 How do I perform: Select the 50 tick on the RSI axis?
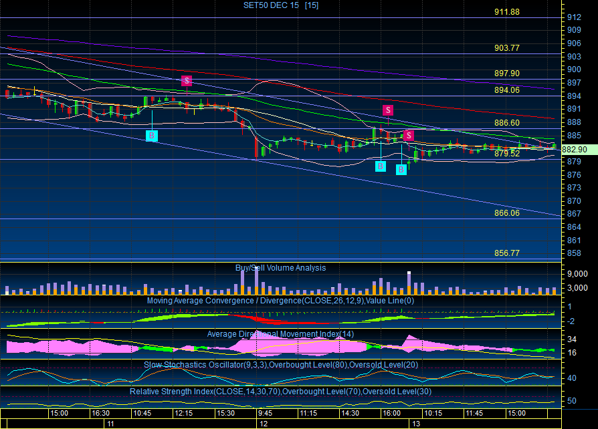point(572,401)
